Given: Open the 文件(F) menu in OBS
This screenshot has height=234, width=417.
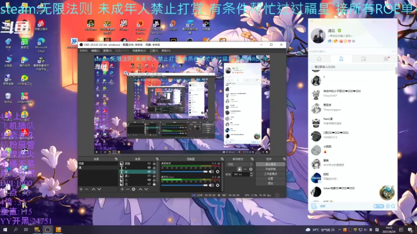Looking at the screenshot, I should tap(83, 50).
